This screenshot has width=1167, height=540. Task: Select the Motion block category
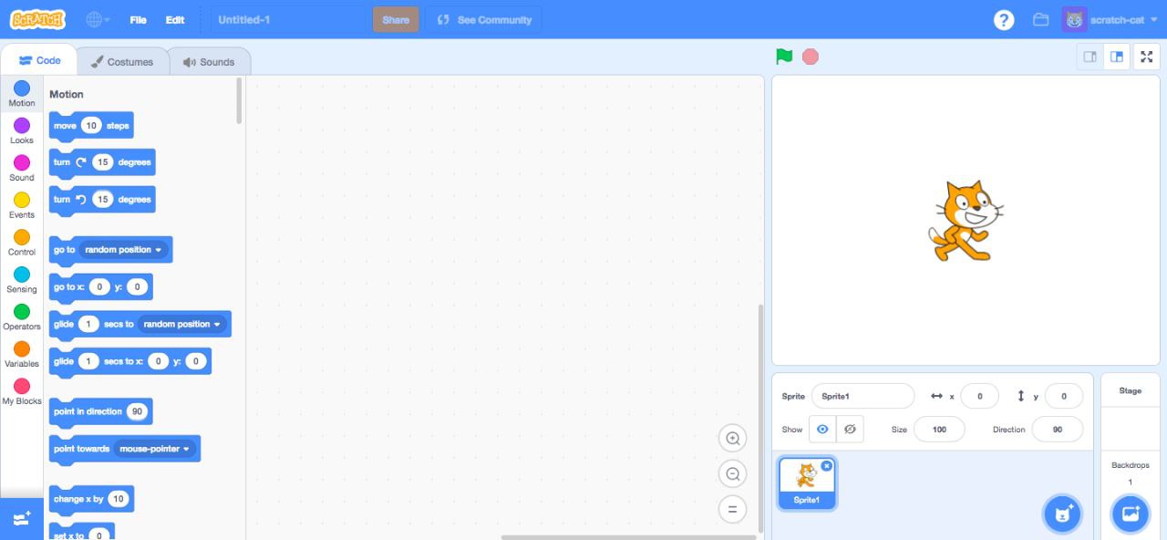click(x=22, y=93)
